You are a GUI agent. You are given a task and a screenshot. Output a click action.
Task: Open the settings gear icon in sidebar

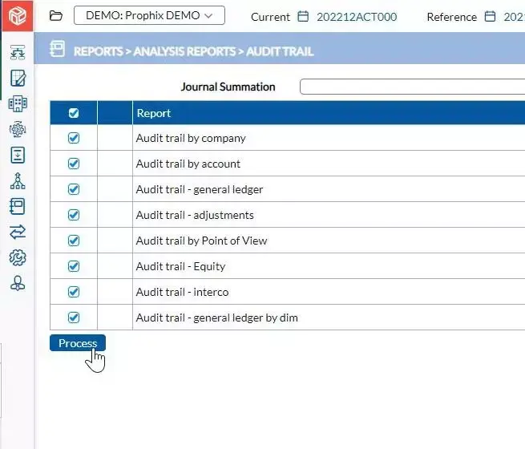click(17, 257)
